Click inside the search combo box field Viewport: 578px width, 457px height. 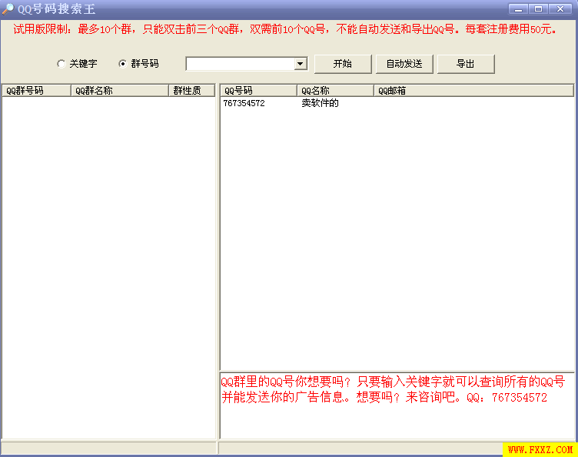240,64
